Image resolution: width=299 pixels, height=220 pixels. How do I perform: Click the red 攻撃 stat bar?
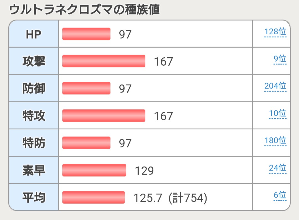click(x=104, y=61)
